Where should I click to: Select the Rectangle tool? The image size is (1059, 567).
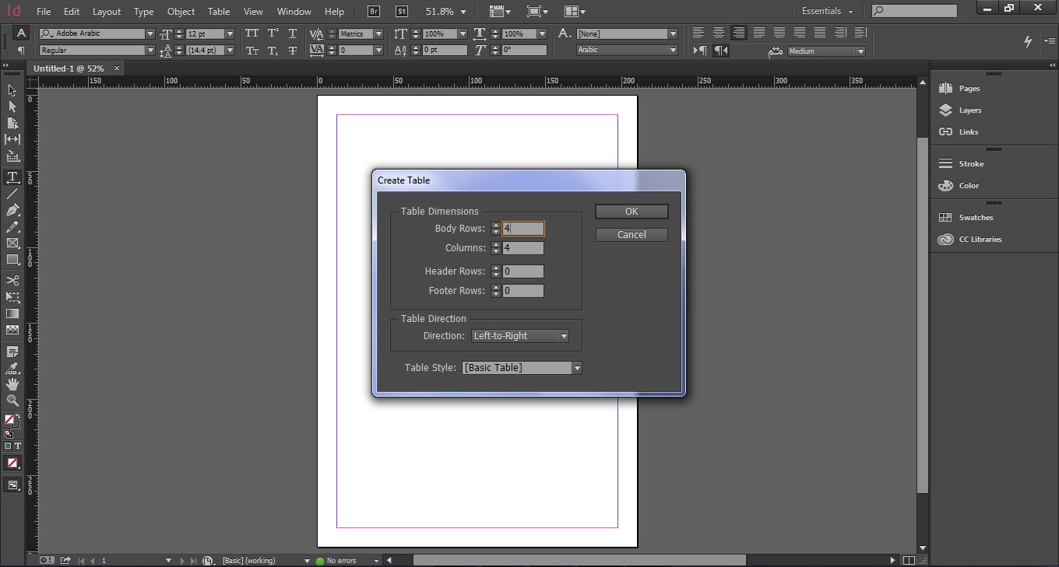12,260
